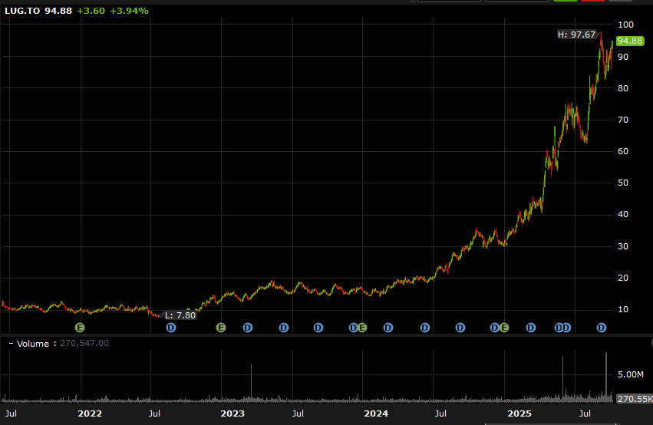
Task: Open the earnings marker at start of 2023
Action: click(221, 328)
